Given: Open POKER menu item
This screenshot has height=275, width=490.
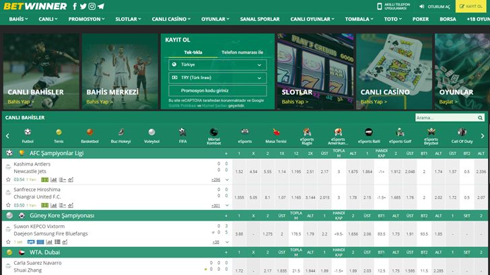Looking at the screenshot, I should pyautogui.click(x=420, y=19).
